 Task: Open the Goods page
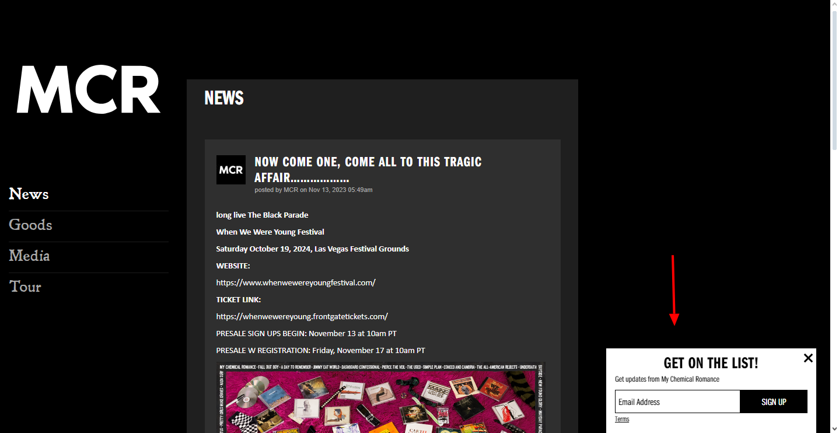[x=30, y=225]
